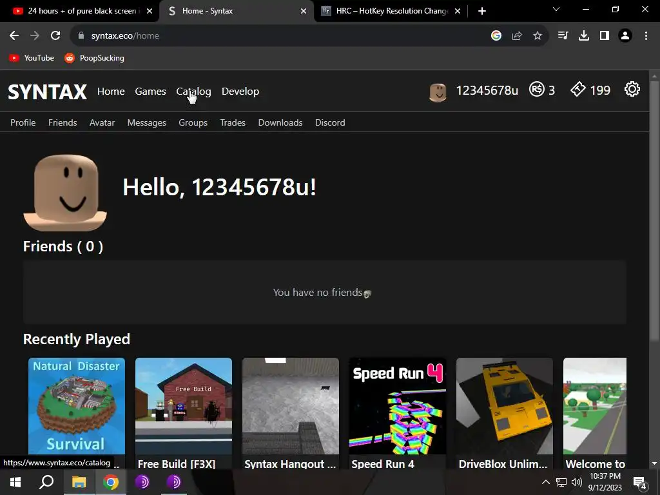Image resolution: width=660 pixels, height=495 pixels.
Task: Click the Friends ( 0 ) heading
Action: [x=63, y=246]
